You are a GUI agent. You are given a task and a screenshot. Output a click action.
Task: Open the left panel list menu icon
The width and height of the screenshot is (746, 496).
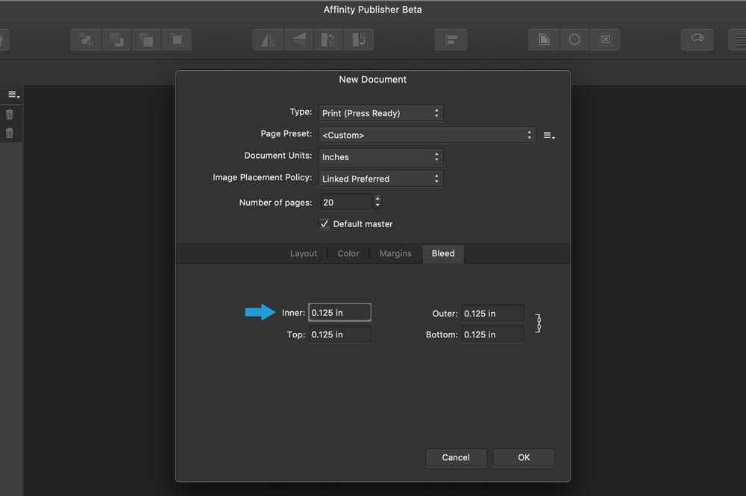(x=13, y=95)
